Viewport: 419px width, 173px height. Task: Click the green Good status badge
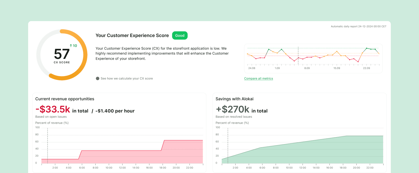pos(180,35)
